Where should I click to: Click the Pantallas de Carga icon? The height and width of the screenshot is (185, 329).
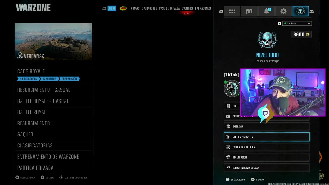click(228, 147)
